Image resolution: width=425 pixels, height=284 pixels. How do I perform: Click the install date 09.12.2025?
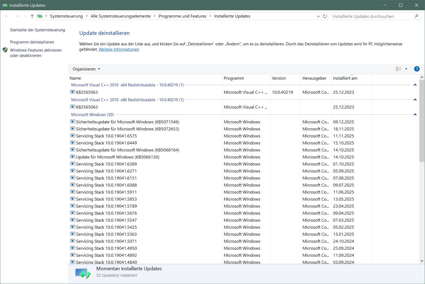coord(343,122)
